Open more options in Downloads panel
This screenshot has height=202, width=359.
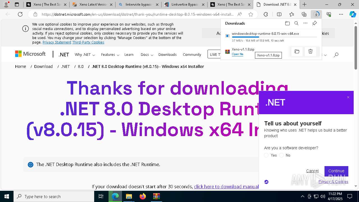[305, 23]
